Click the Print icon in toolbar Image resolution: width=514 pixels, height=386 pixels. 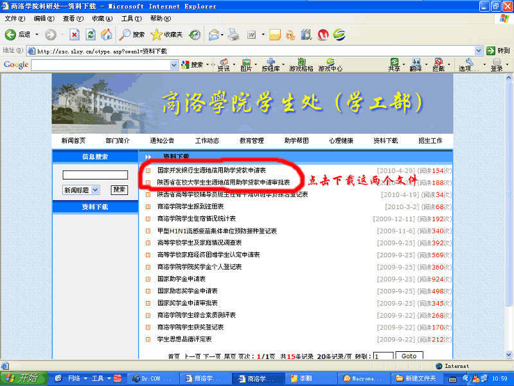pos(233,34)
